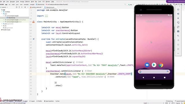185x104 pixels.
Task: Tap Android back button on phone screen
Action: click(143, 77)
